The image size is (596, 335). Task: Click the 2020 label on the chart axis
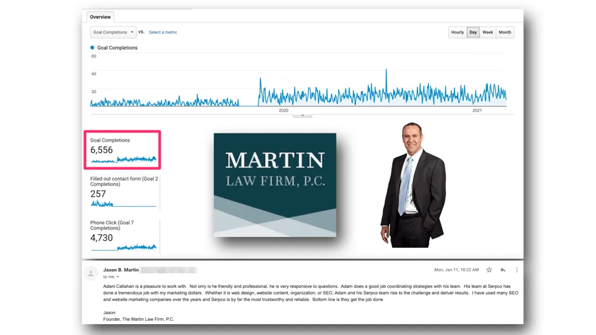click(283, 111)
